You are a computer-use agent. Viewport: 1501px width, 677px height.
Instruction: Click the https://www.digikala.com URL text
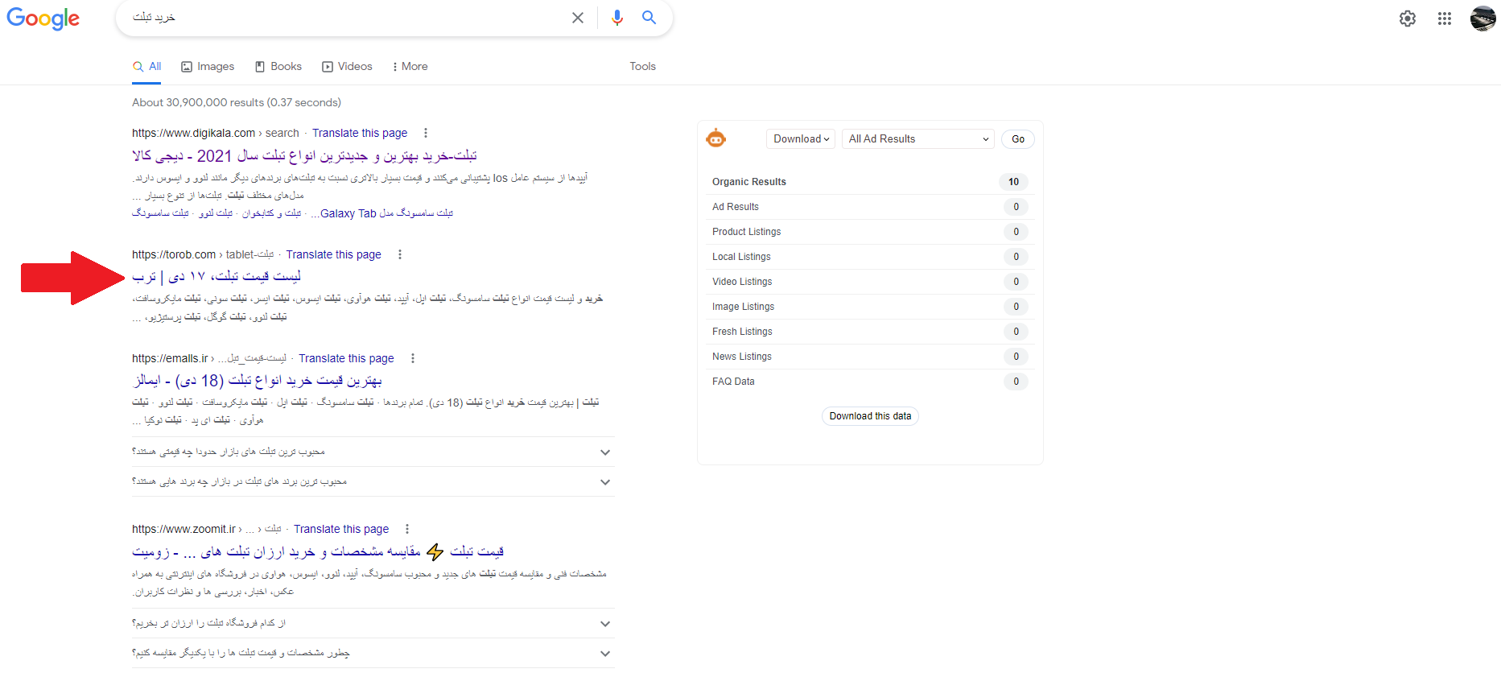193,133
